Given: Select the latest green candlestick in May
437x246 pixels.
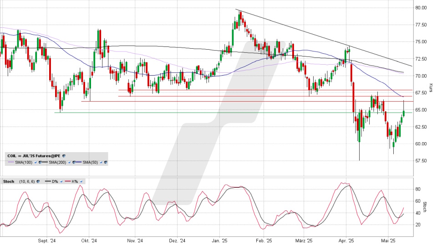Looking at the screenshot, I should pos(404,113).
